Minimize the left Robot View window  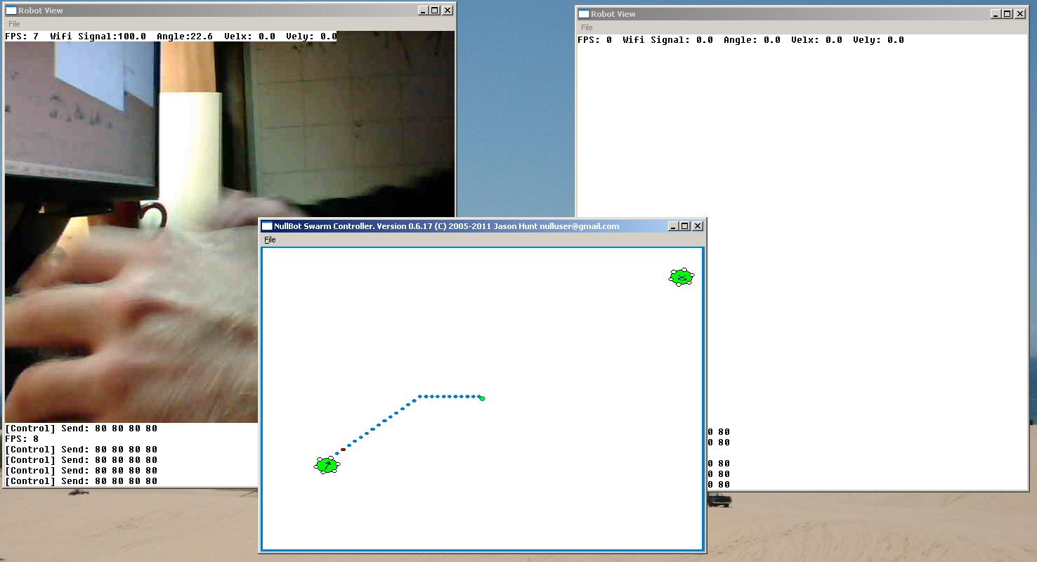tap(423, 11)
